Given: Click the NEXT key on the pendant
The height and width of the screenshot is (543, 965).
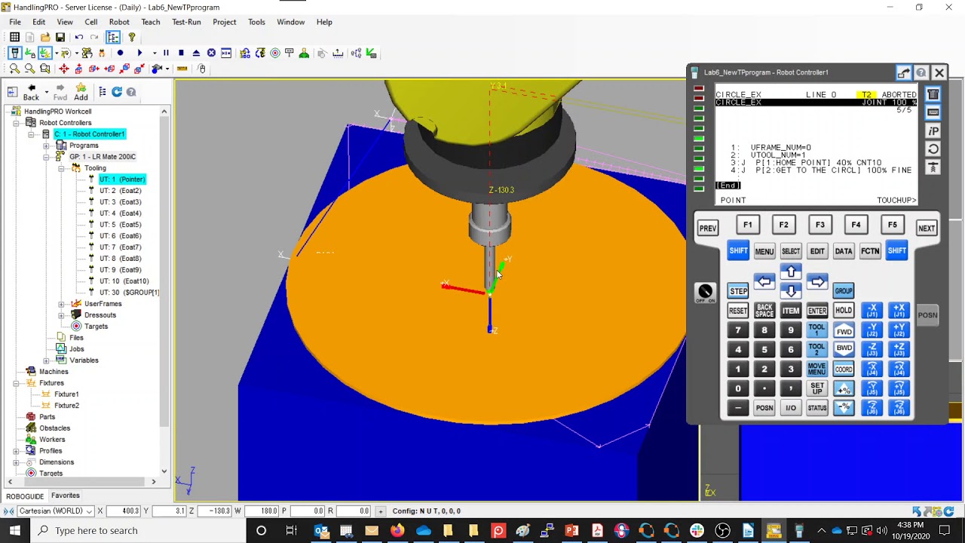Looking at the screenshot, I should click(x=927, y=228).
